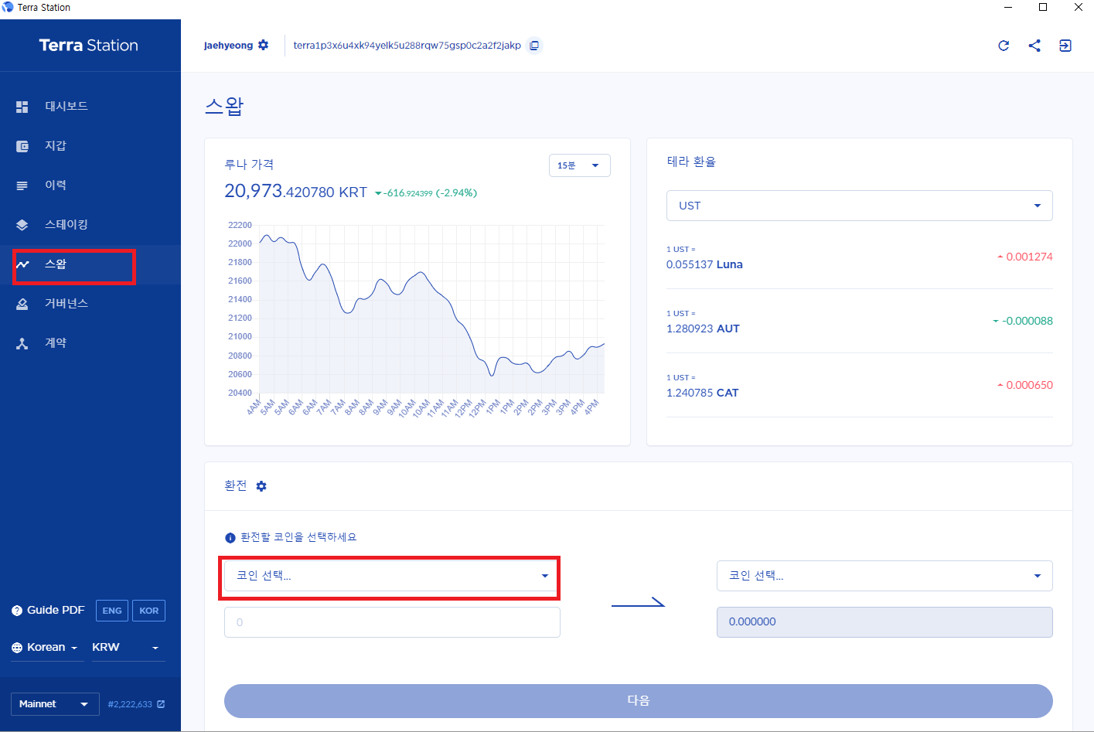Open the 거버넌스 governance icon
Screen dimensions: 1094x732
coord(22,304)
